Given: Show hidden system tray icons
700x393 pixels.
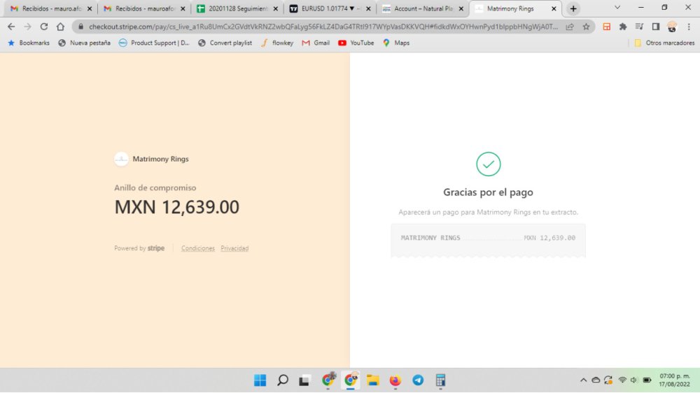Looking at the screenshot, I should pyautogui.click(x=583, y=380).
